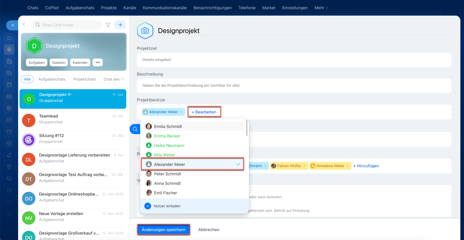Click the Aufgaben button in Designprojekt header
This screenshot has height=240, width=464.
pyautogui.click(x=37, y=62)
